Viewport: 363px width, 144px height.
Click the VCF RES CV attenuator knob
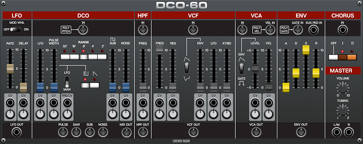tap(173, 114)
